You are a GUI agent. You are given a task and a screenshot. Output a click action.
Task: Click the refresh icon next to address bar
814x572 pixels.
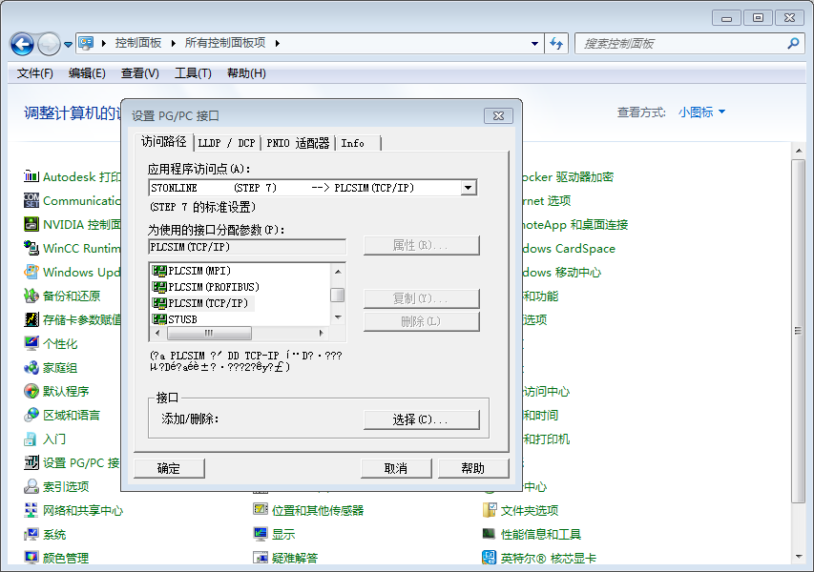point(556,44)
